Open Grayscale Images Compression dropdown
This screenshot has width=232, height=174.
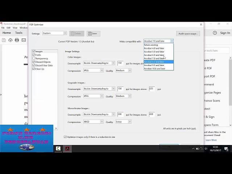[93, 96]
